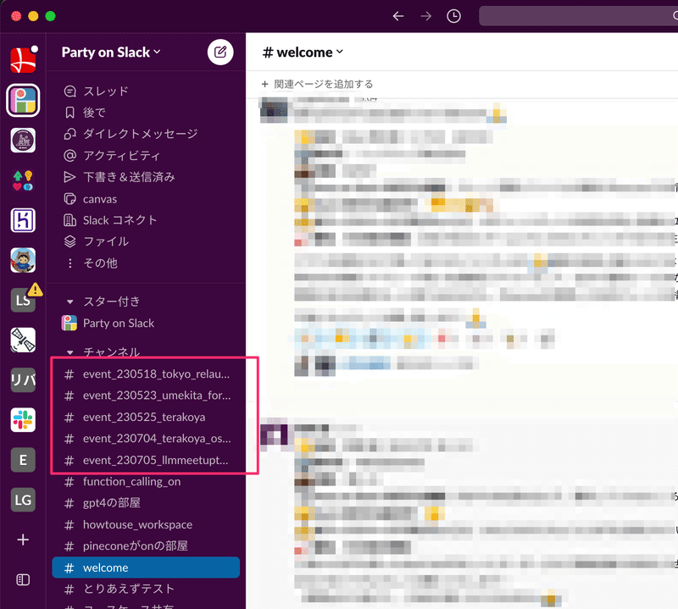Go forward with the right arrow
The height and width of the screenshot is (609, 678).
[426, 16]
